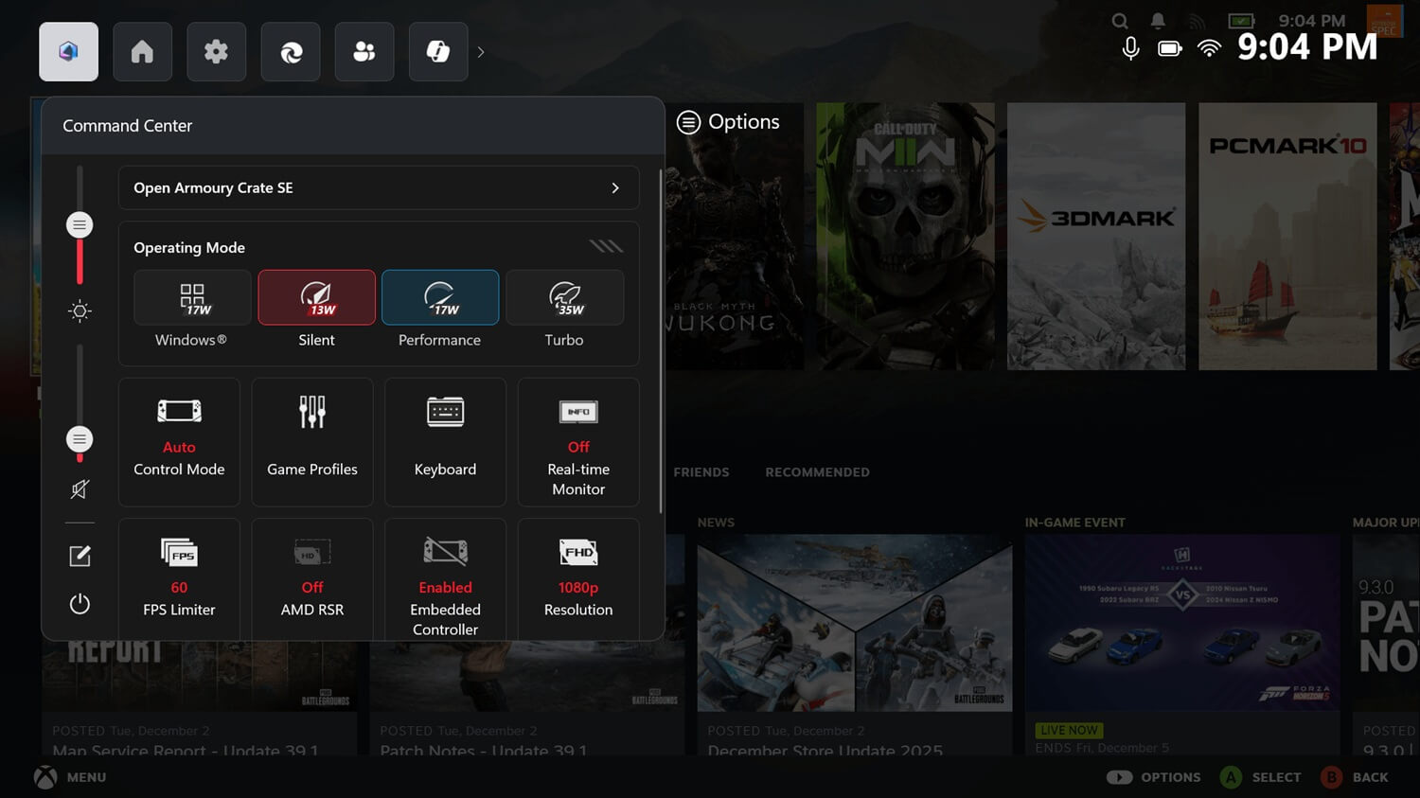This screenshot has height=798, width=1420.
Task: Open the settings gear in top bar
Action: pyautogui.click(x=216, y=52)
